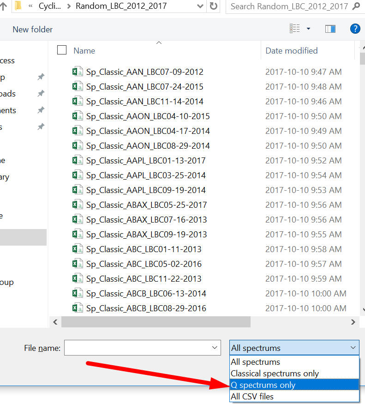The width and height of the screenshot is (365, 404).
Task: Click the up directory arrow icon
Action: point(4,6)
